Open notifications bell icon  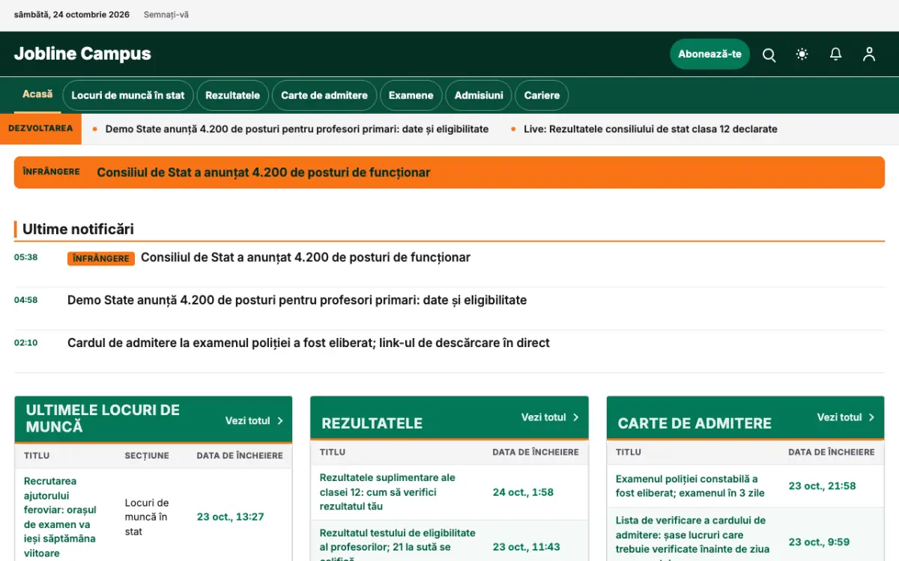pos(835,55)
